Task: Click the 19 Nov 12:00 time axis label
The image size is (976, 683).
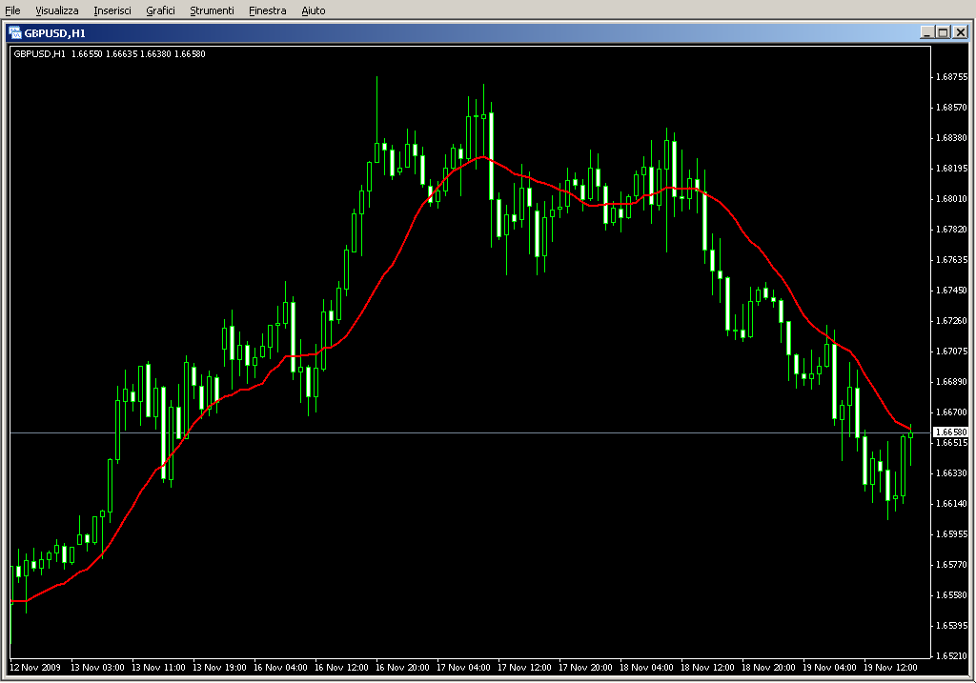Action: tap(890, 668)
